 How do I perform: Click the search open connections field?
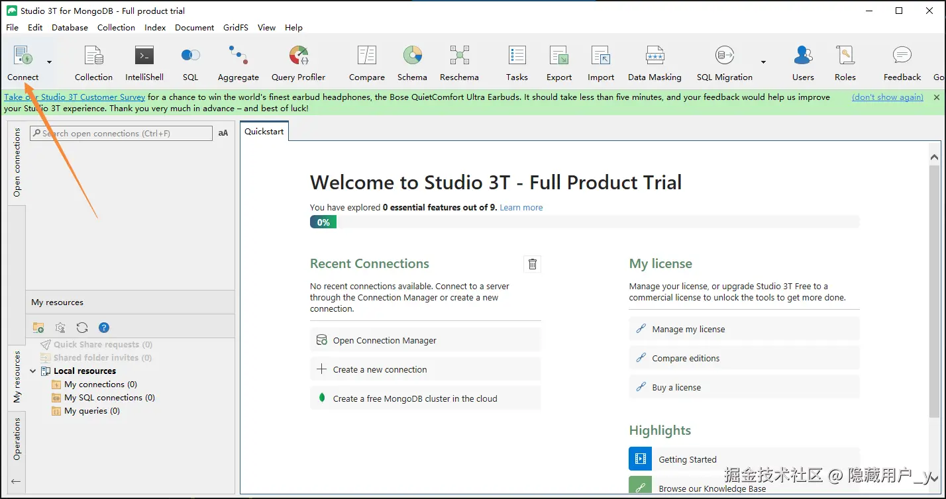tap(121, 133)
